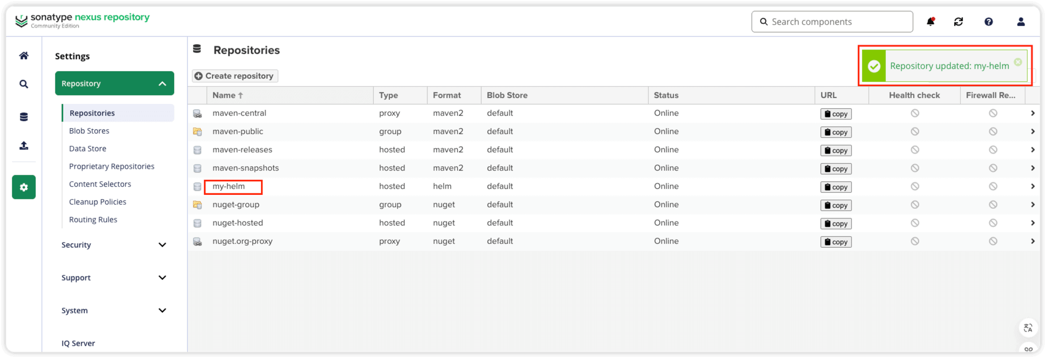Open the nuget-group repository name
The image size is (1046, 358).
click(x=236, y=205)
